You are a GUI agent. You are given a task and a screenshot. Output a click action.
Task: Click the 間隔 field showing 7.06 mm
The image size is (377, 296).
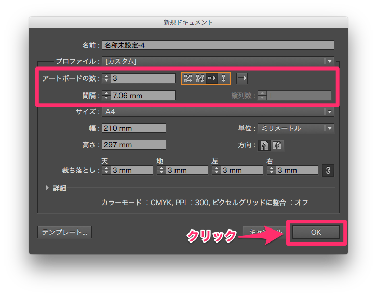(x=143, y=96)
